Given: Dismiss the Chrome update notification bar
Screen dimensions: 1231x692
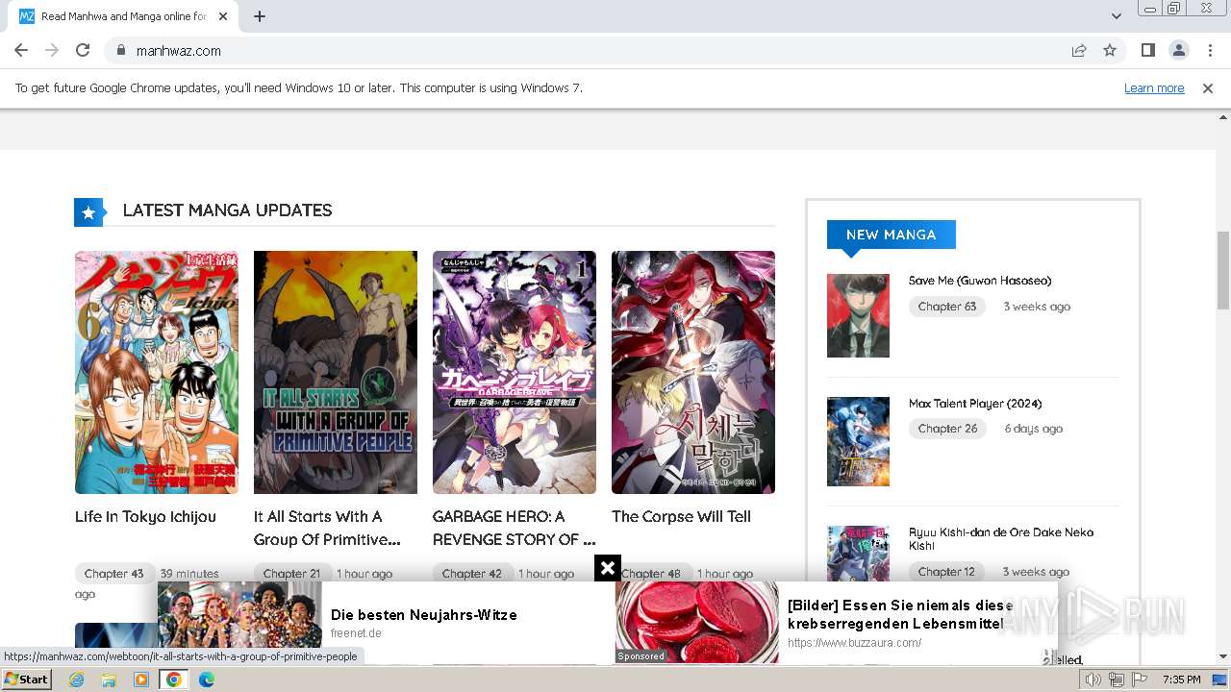Looking at the screenshot, I should 1208,87.
